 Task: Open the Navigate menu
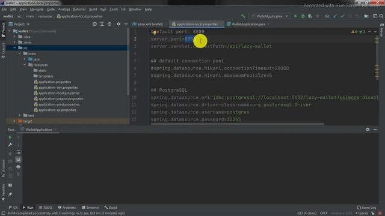tap(37, 10)
